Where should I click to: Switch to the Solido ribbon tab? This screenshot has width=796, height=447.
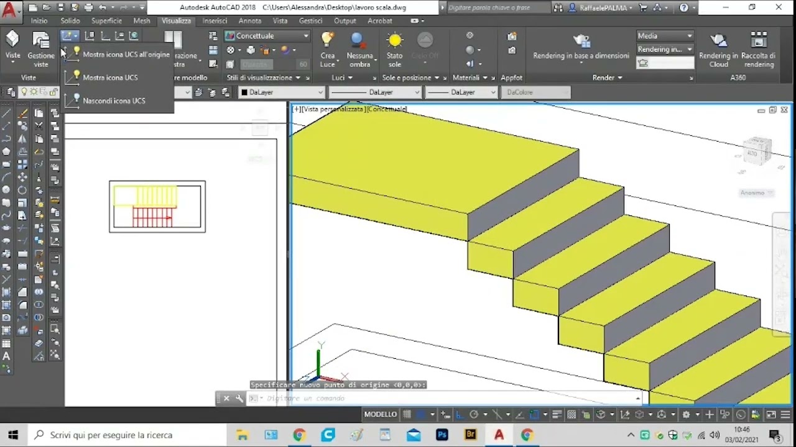coord(70,20)
